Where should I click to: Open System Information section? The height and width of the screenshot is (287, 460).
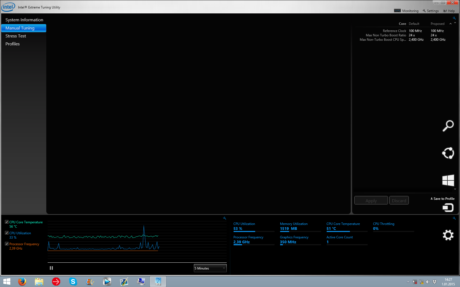click(24, 20)
